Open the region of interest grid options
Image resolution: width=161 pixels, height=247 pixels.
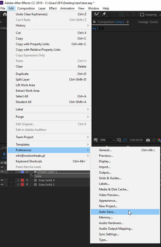[119, 140]
